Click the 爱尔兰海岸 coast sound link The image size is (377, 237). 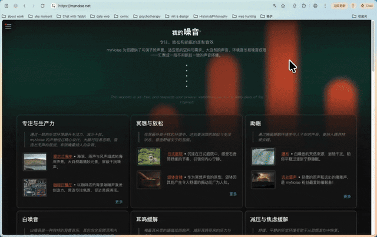click(x=62, y=156)
